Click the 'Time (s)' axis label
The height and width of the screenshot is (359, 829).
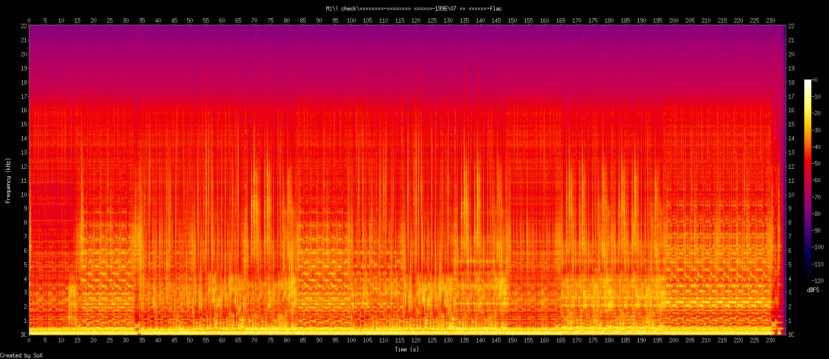coord(407,349)
